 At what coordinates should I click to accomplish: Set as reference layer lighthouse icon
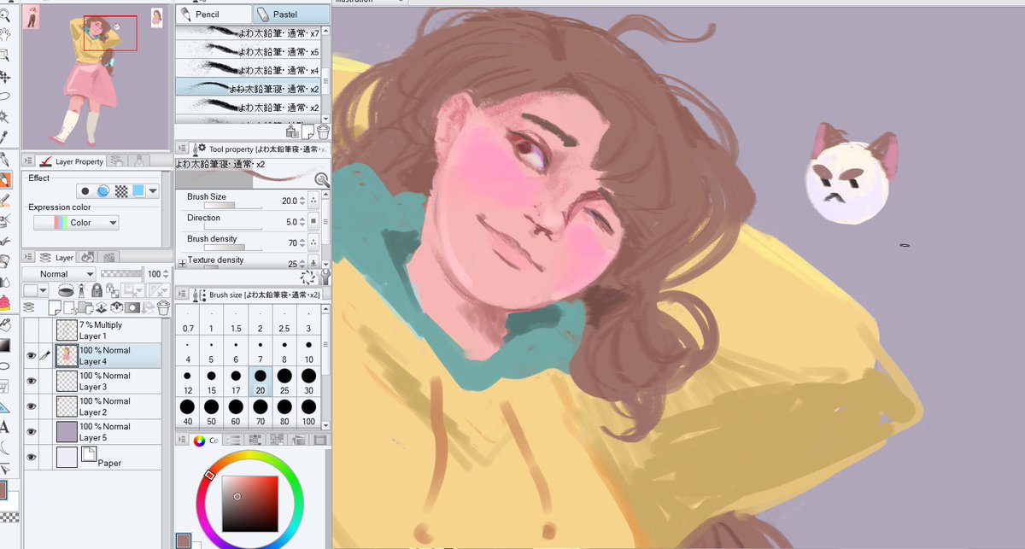pos(83,291)
